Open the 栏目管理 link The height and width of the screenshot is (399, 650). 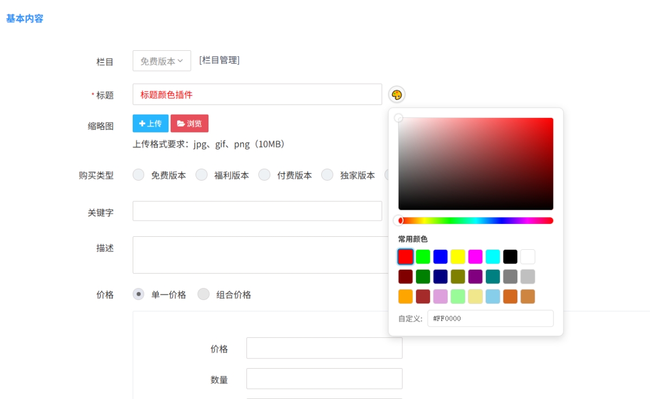click(219, 60)
